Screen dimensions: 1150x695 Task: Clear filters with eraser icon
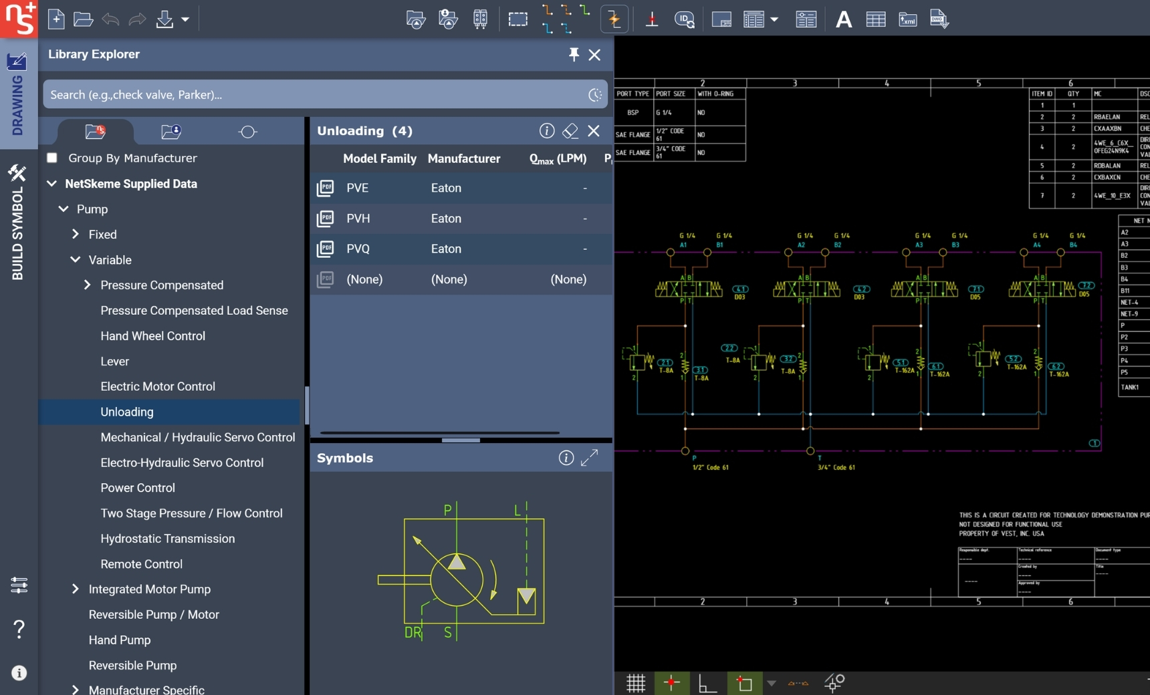(570, 131)
